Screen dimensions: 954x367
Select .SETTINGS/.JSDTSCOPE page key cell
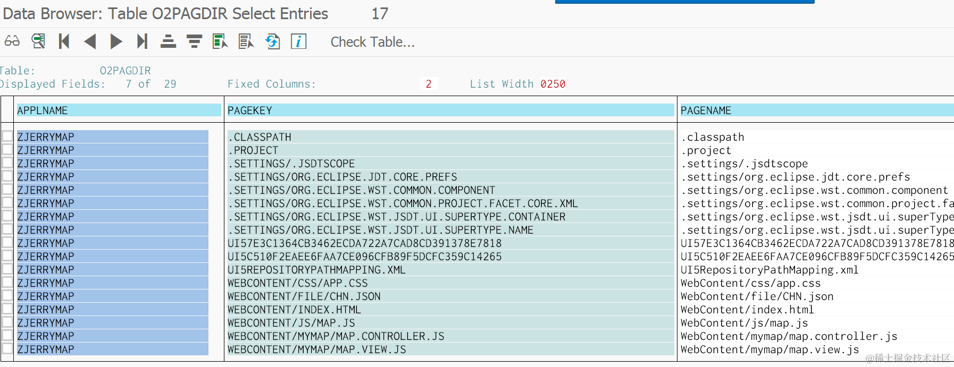[450, 164]
